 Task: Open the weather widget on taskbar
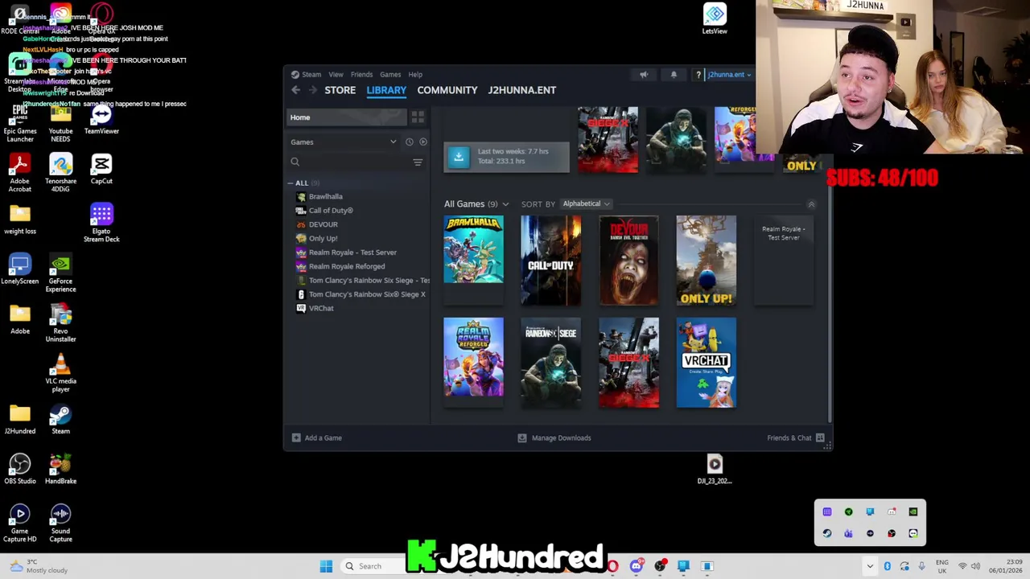coord(38,566)
